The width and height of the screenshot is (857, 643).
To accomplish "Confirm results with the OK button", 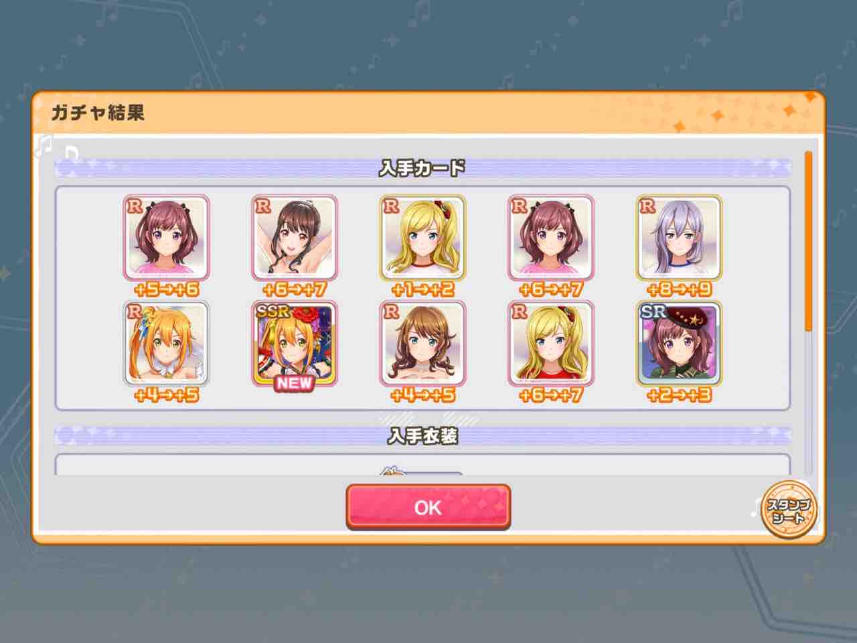I will point(428,507).
